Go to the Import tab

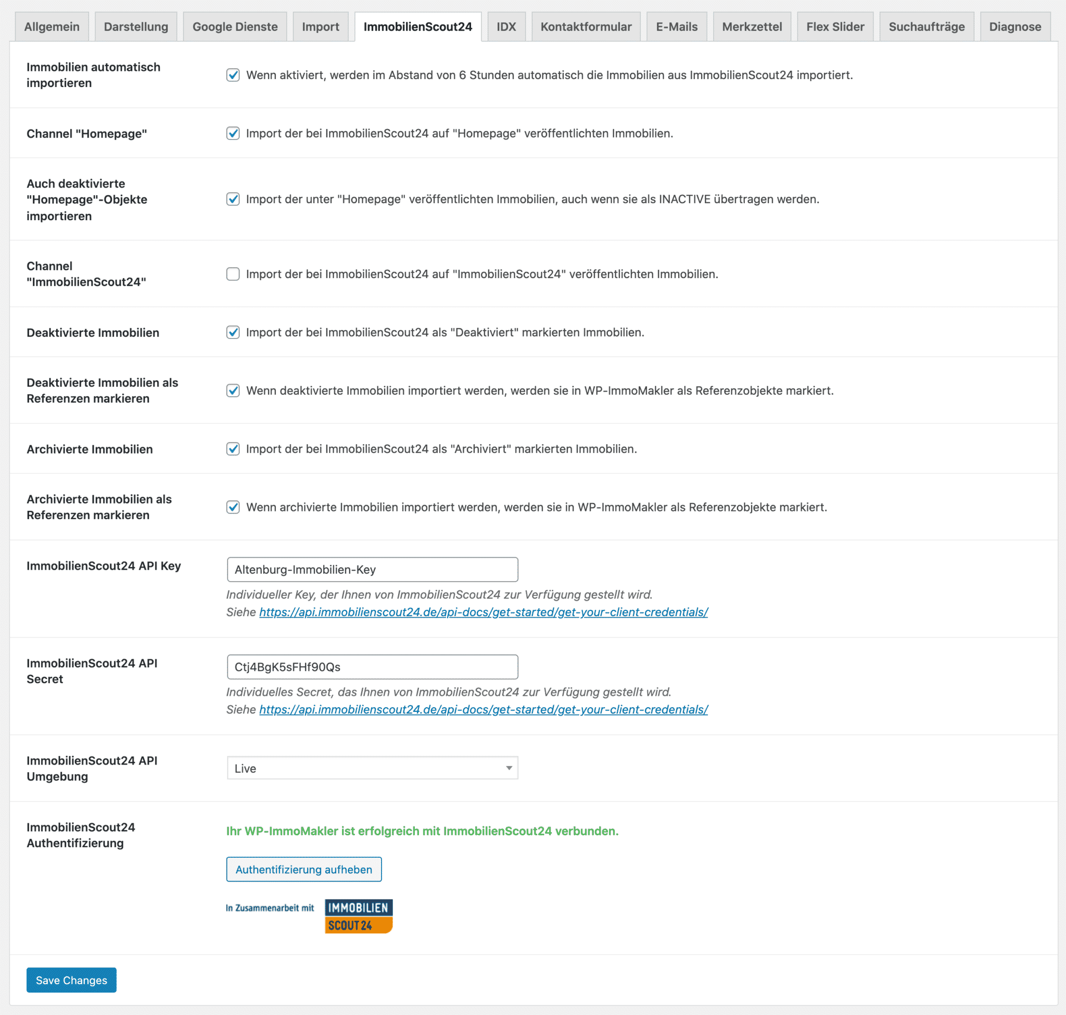click(x=320, y=27)
